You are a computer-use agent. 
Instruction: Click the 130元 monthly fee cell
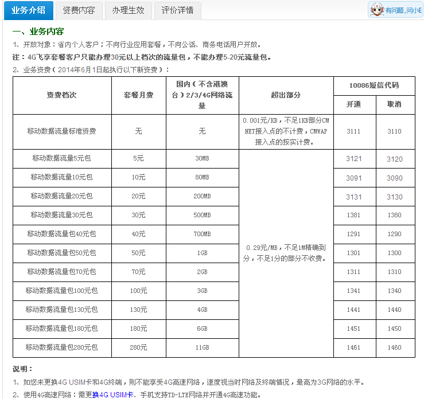coord(138,310)
